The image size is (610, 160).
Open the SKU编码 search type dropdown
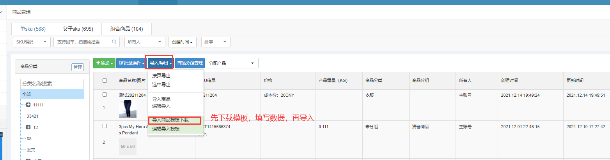pos(32,42)
